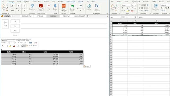Open the Acrobat tab
This screenshot has width=170, height=96.
pyautogui.click(x=61, y=2)
